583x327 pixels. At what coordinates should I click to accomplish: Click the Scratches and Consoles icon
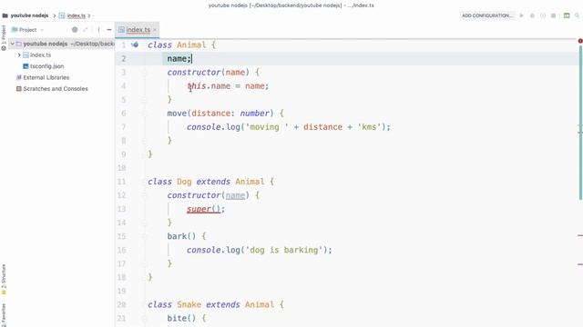click(x=18, y=89)
